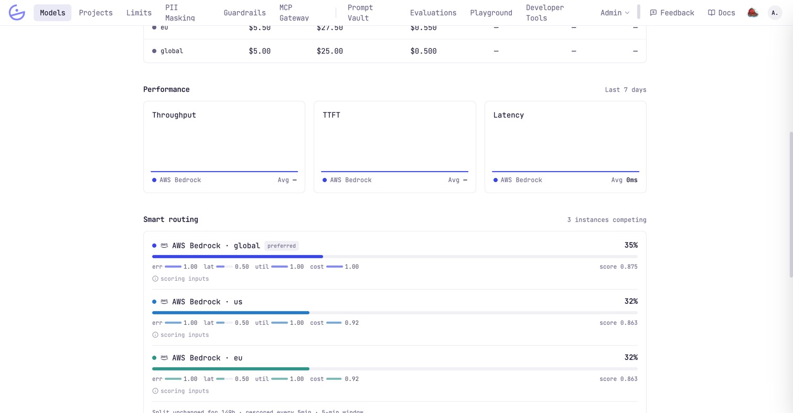Click AWS Bedrock legend in Latency card
This screenshot has height=413, width=793.
pyautogui.click(x=518, y=180)
